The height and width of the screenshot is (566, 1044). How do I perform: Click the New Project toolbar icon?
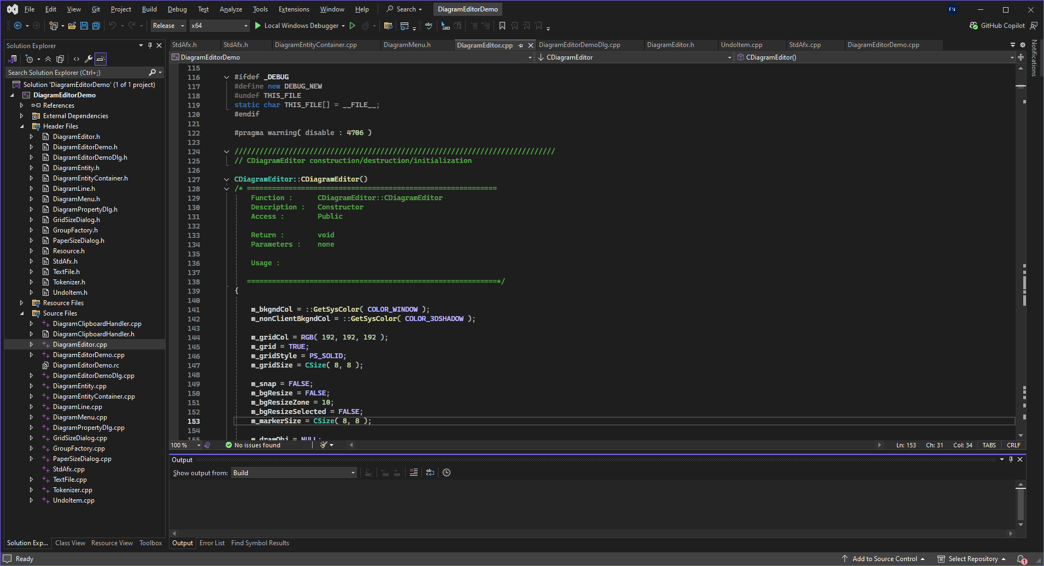pyautogui.click(x=54, y=26)
